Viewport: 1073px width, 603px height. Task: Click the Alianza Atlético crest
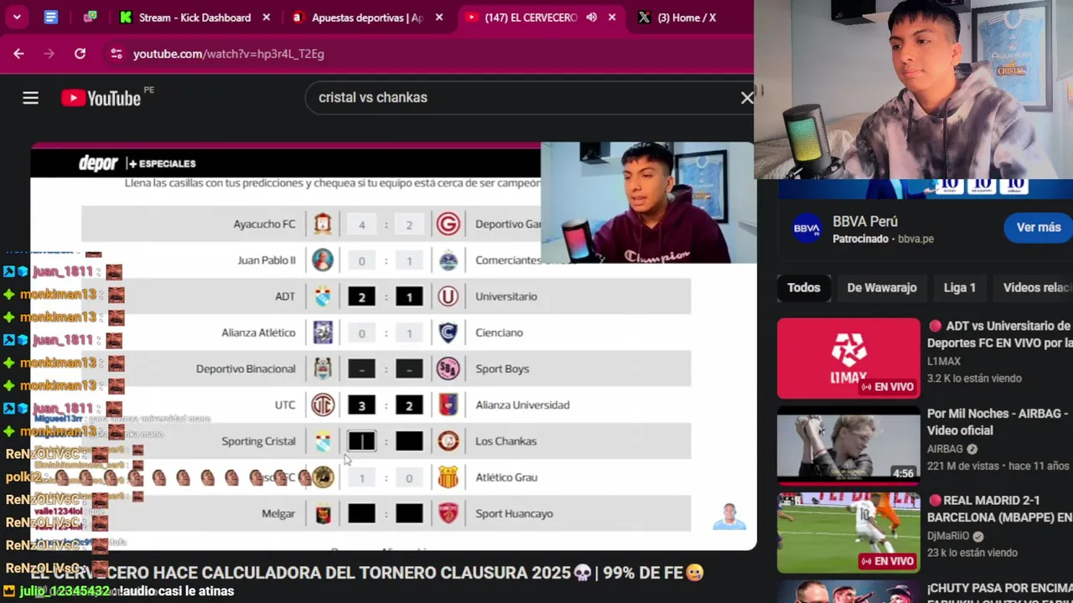(x=323, y=332)
